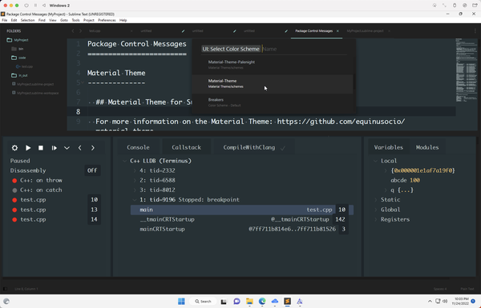Viewport: 481px width, 308px height.
Task: Switch to the Modules tab
Action: pyautogui.click(x=427, y=147)
